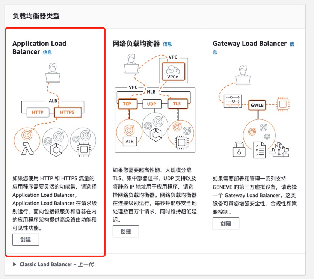Click the UDP box in the NLB diagram

[x=152, y=104]
